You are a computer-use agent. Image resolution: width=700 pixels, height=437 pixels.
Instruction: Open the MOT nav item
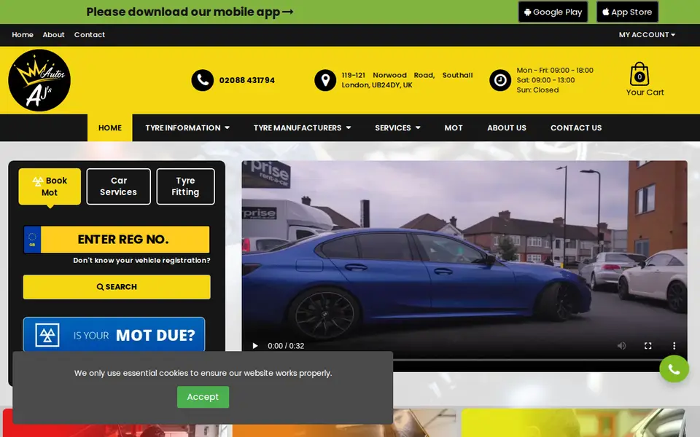click(x=453, y=128)
